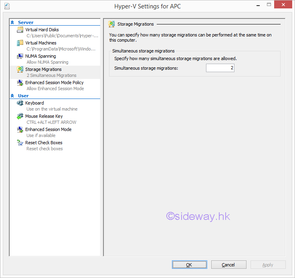Click the Virtual Machines icon
This screenshot has width=295, height=278.
[20, 43]
